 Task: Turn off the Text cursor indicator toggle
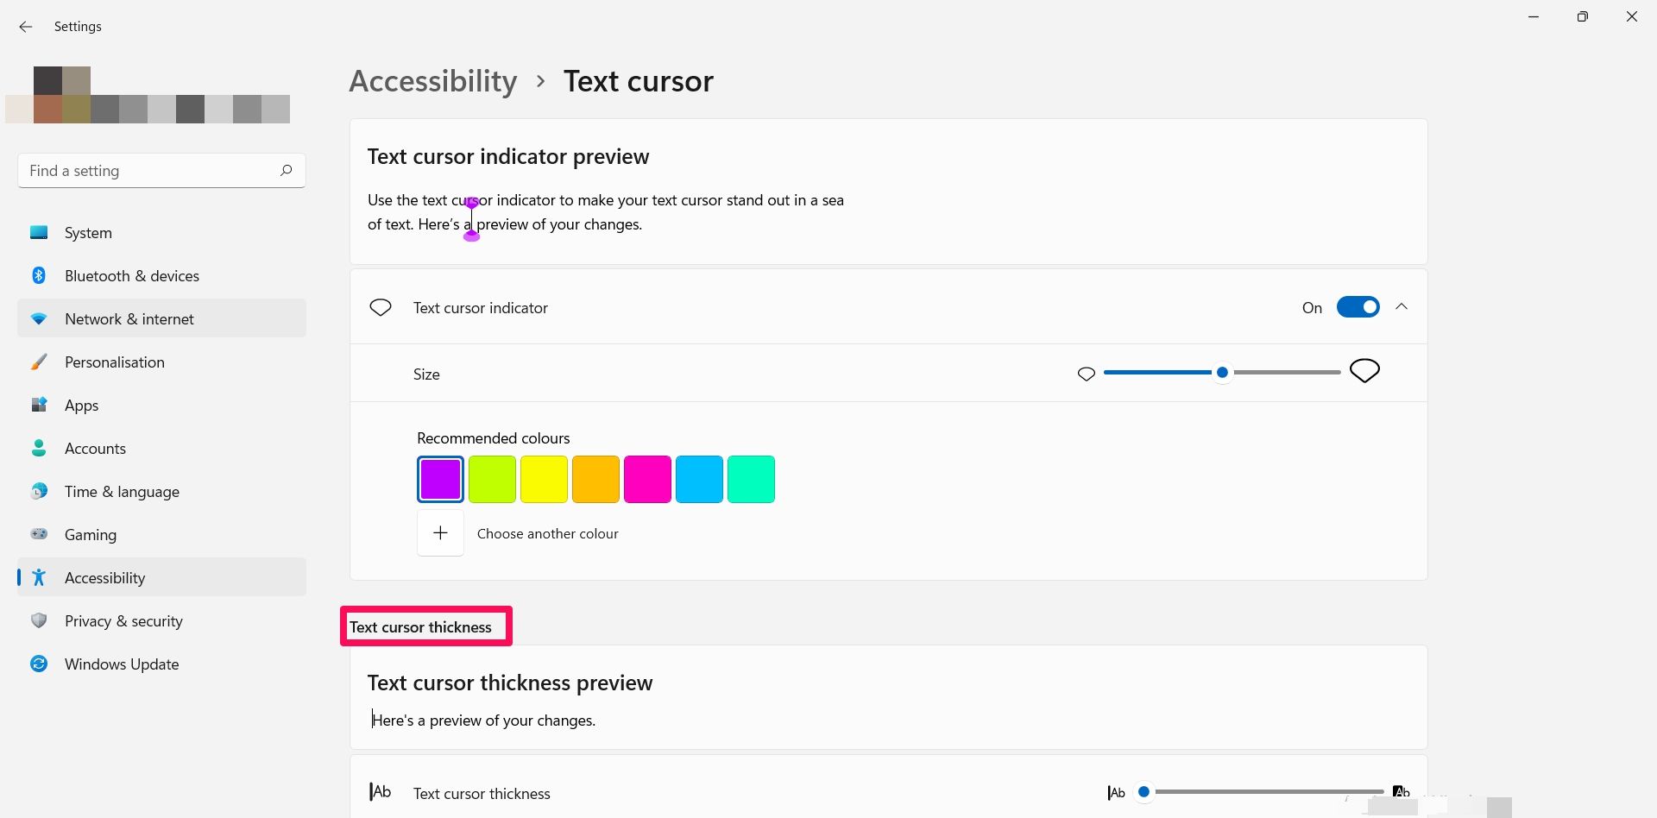pos(1358,307)
